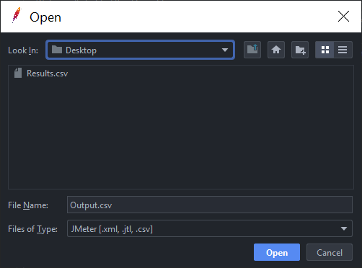Click the File Name label
The width and height of the screenshot is (362, 268).
tap(28, 205)
